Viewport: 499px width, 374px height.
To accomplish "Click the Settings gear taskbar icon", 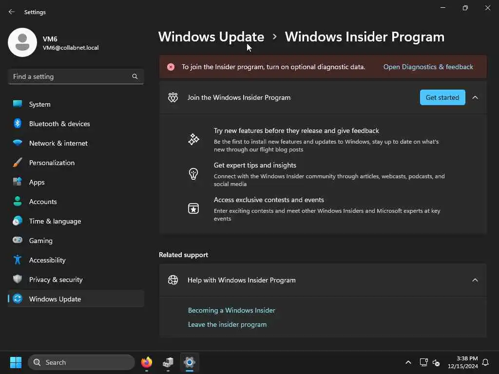I will point(190,362).
